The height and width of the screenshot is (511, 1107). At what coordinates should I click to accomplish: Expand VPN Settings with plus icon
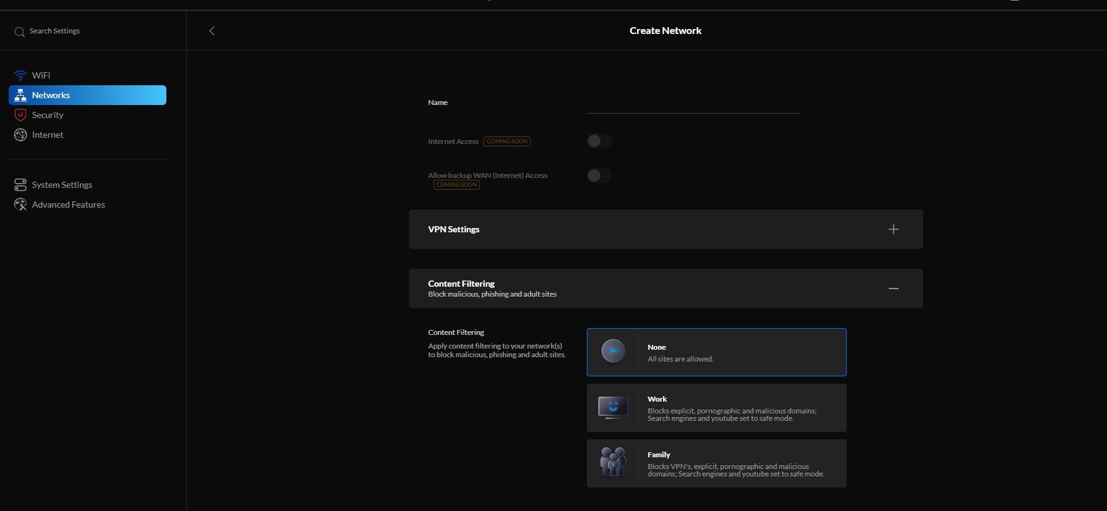point(893,229)
